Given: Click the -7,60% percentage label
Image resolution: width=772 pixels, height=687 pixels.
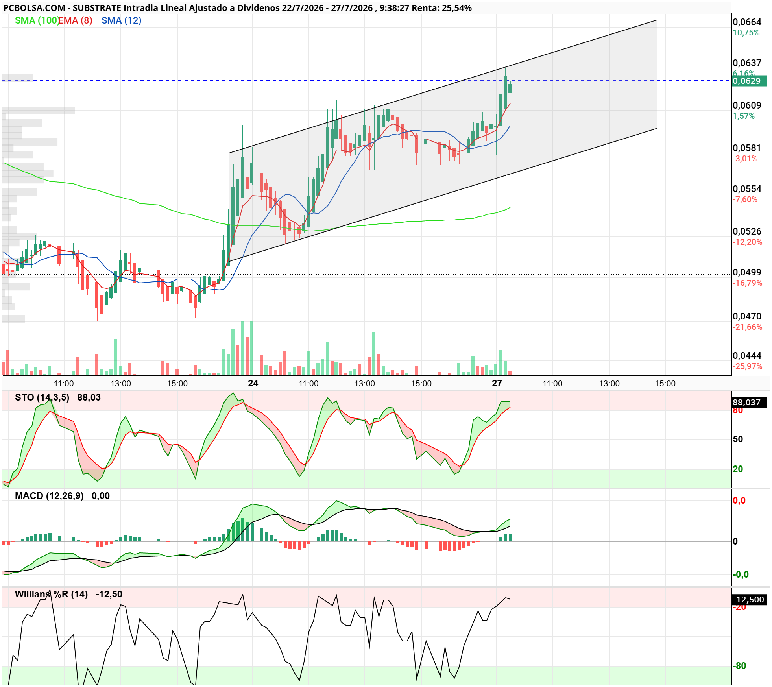Looking at the screenshot, I should tap(745, 199).
